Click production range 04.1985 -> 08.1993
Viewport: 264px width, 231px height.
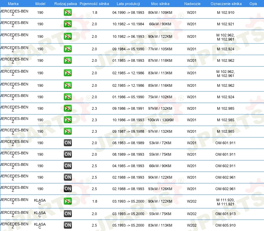[128, 165]
